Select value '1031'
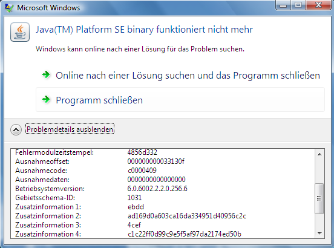The height and width of the screenshot is (248, 334). pos(134,198)
